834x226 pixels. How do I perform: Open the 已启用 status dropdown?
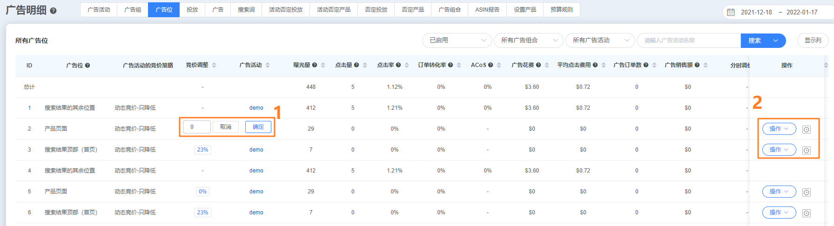pos(457,40)
